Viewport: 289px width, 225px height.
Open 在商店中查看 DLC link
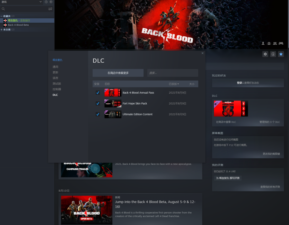coord(226,122)
